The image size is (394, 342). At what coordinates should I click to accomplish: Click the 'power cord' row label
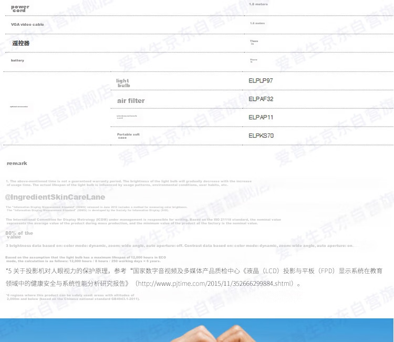tap(20, 8)
